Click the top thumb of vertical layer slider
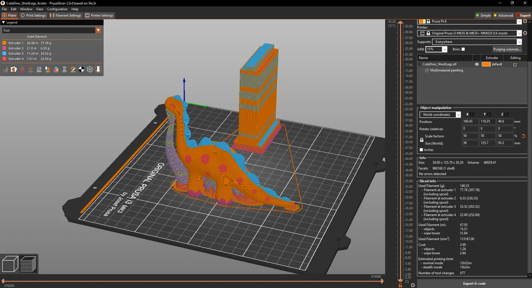Image resolution: width=532 pixels, height=288 pixels. tap(400, 23)
